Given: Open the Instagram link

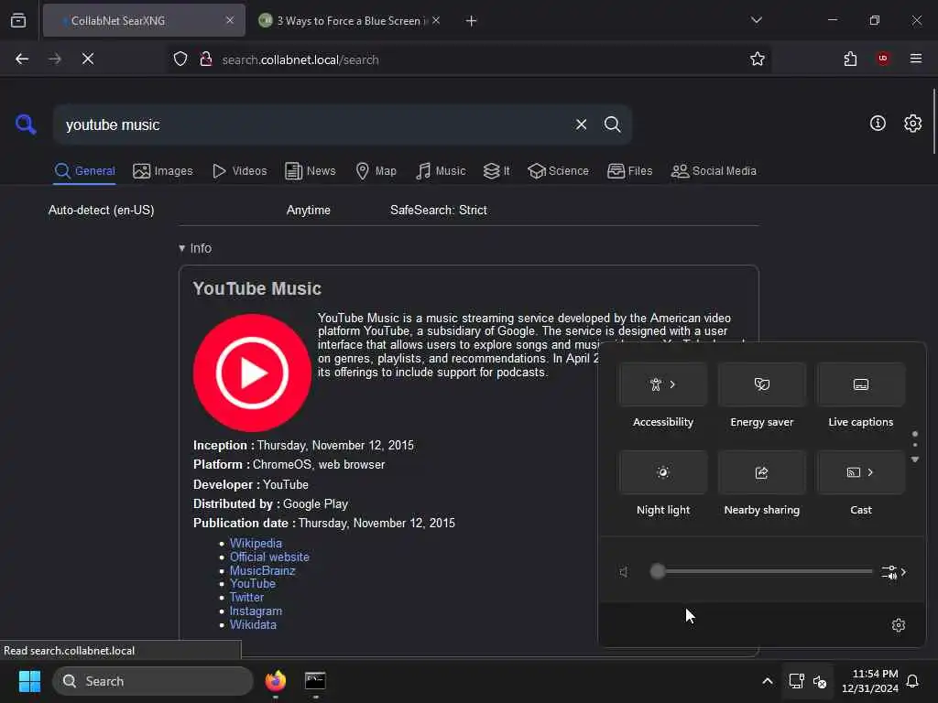Looking at the screenshot, I should (256, 611).
